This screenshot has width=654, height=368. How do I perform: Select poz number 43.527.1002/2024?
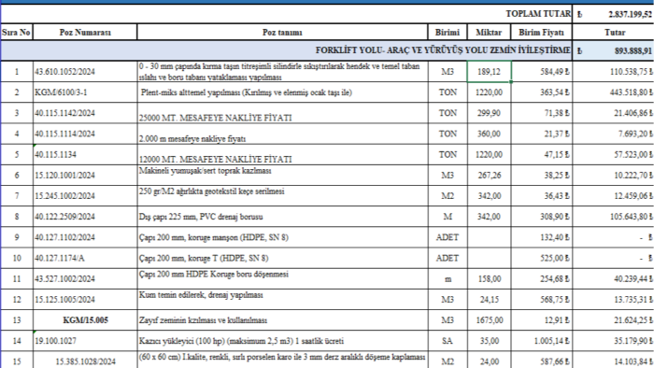85,279
